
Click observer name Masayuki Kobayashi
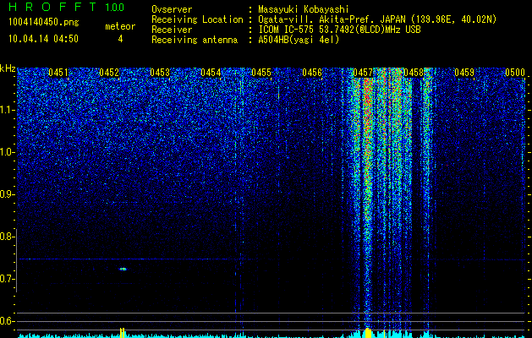click(x=304, y=10)
